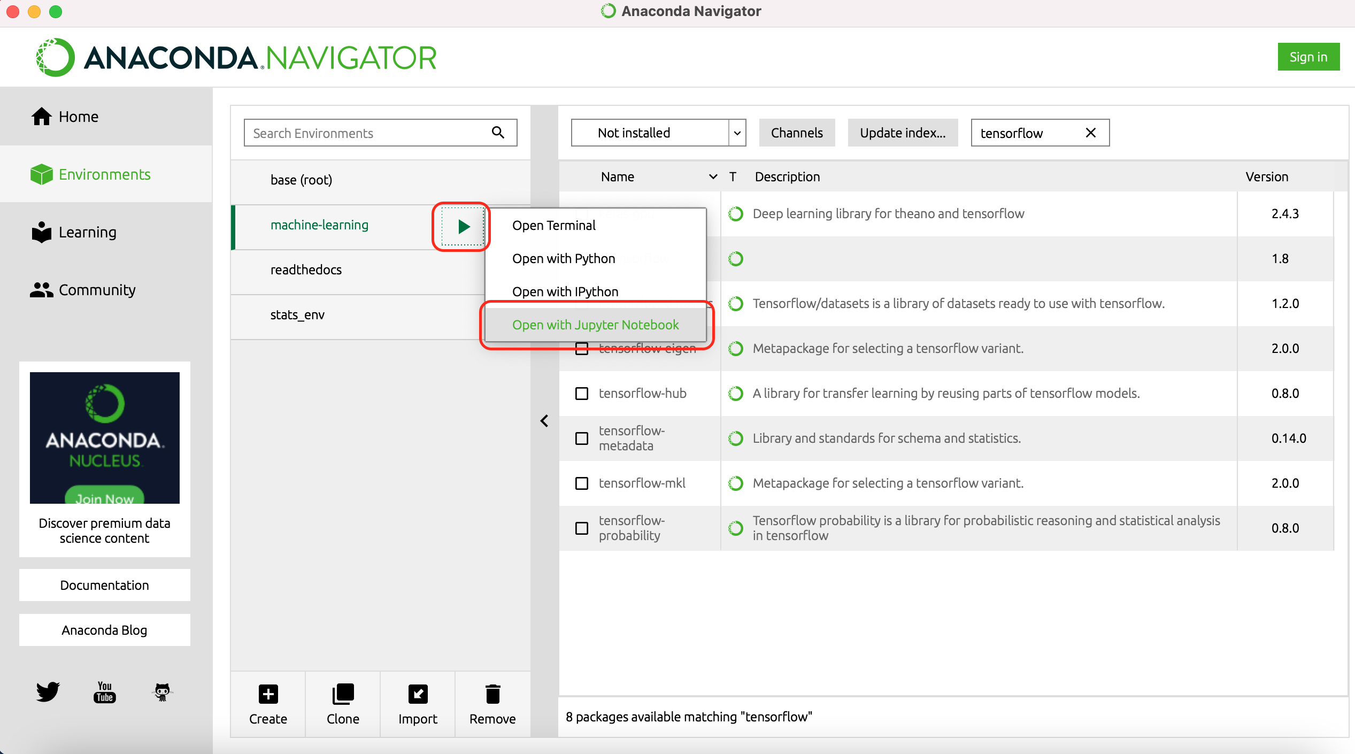This screenshot has width=1355, height=754.
Task: Open the YouTube icon
Action: click(x=105, y=691)
